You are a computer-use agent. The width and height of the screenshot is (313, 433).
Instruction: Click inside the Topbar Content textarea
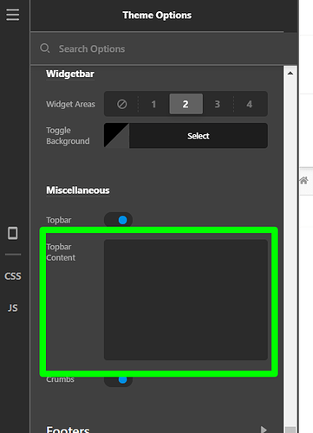click(186, 300)
